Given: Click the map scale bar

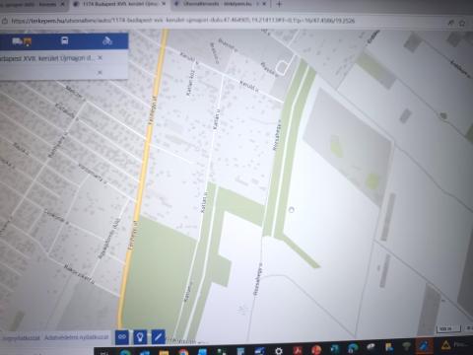Looking at the screenshot, I should tap(448, 328).
